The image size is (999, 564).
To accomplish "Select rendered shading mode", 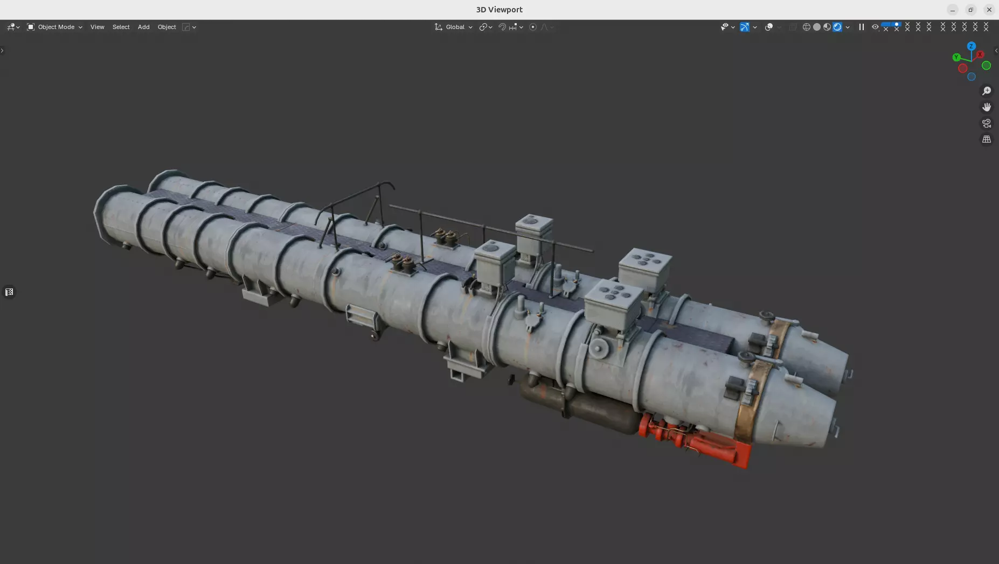I will pos(837,27).
